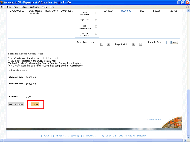Select the Received status cell
The image size is (190, 142).
[172, 11]
